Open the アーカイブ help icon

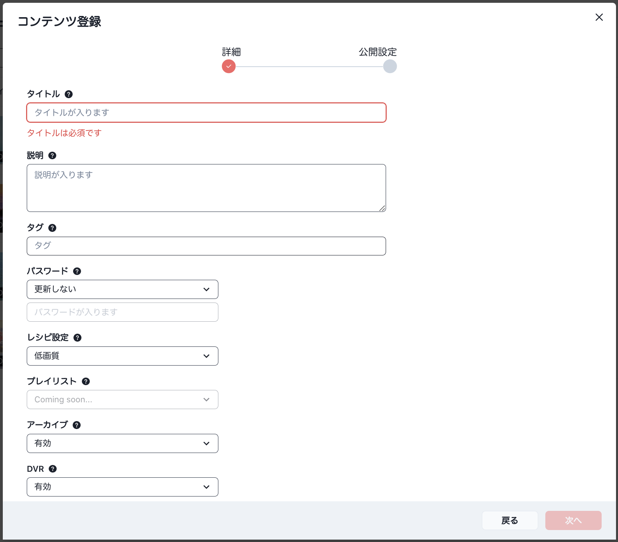[77, 425]
